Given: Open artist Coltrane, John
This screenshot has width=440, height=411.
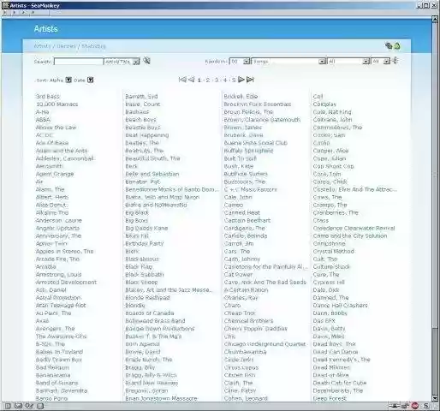Looking at the screenshot, I should (332, 120).
